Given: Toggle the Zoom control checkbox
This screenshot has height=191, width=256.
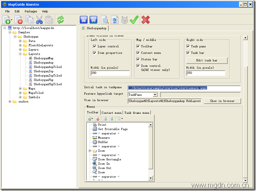Looking at the screenshot, I should [138, 66].
